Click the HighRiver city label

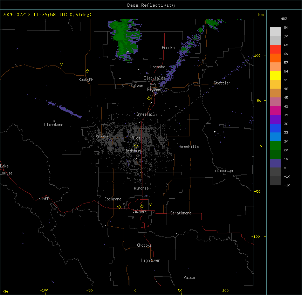click(x=151, y=260)
